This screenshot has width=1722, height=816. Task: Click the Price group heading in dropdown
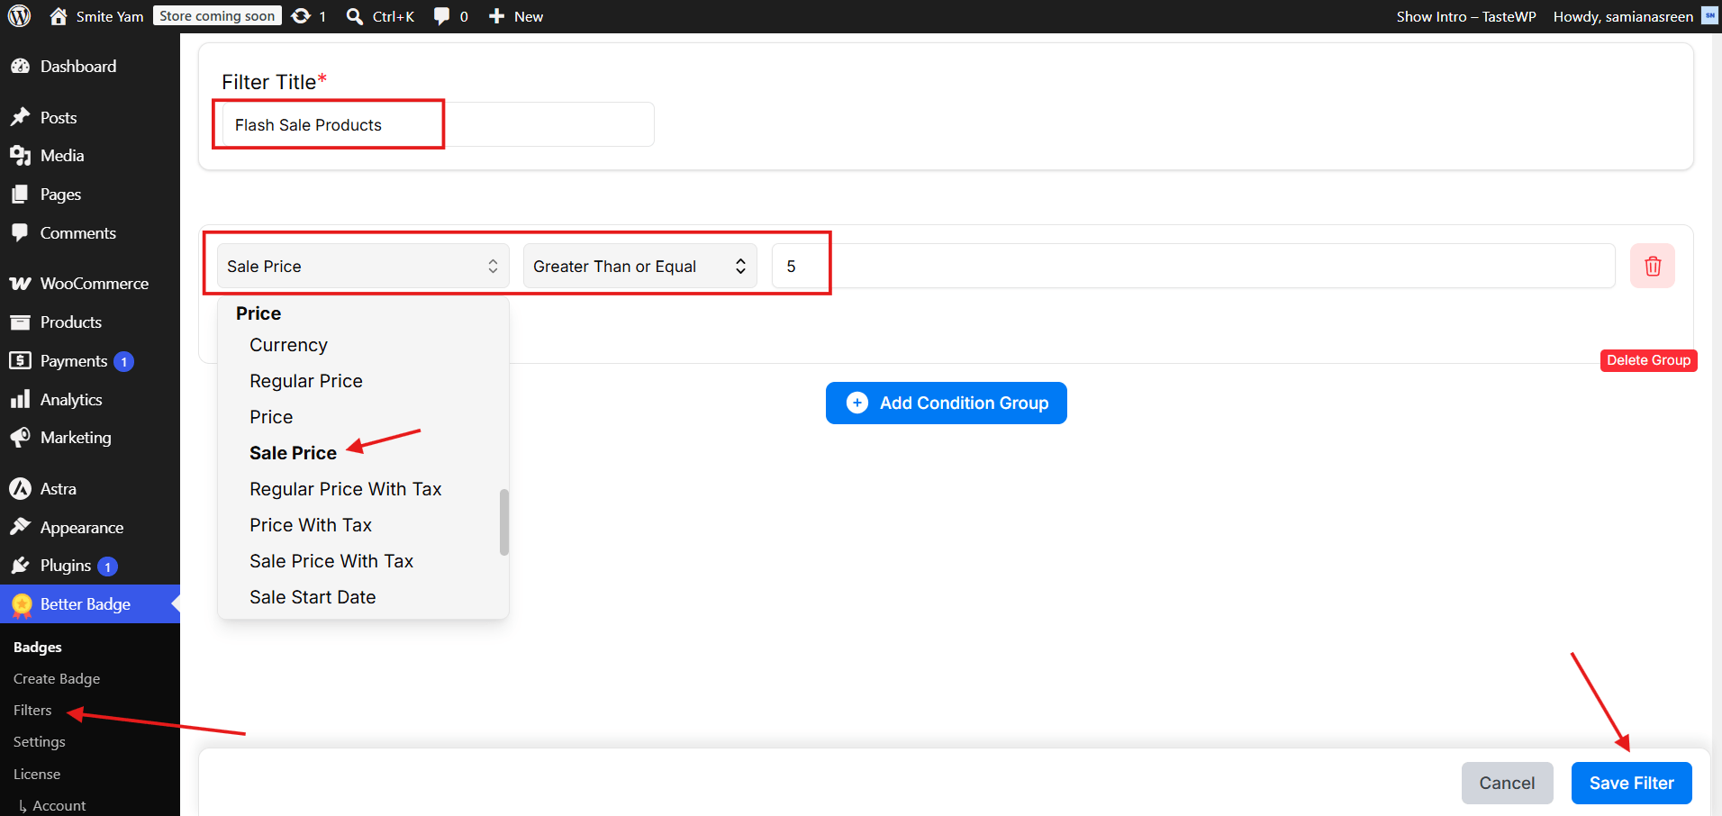pos(258,313)
